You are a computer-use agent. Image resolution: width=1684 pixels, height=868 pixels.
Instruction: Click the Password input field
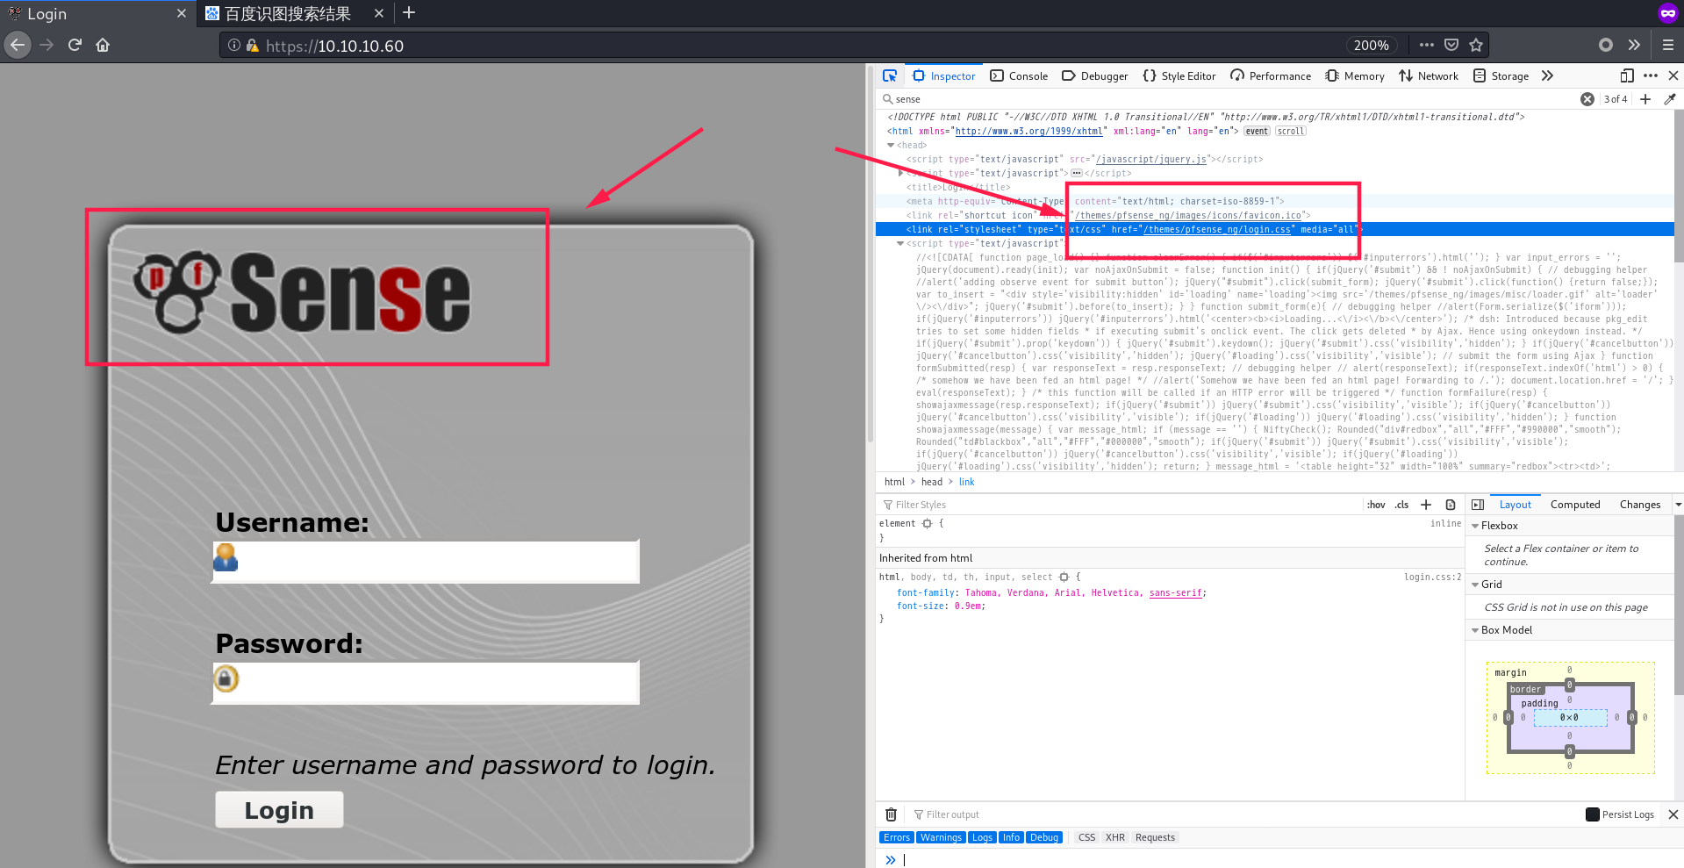426,682
